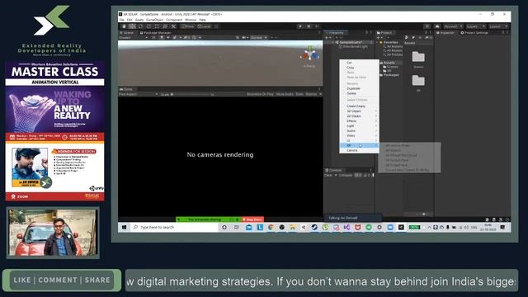Switch to the Package Manager tab
This screenshot has height=297, width=528.
click(x=155, y=33)
